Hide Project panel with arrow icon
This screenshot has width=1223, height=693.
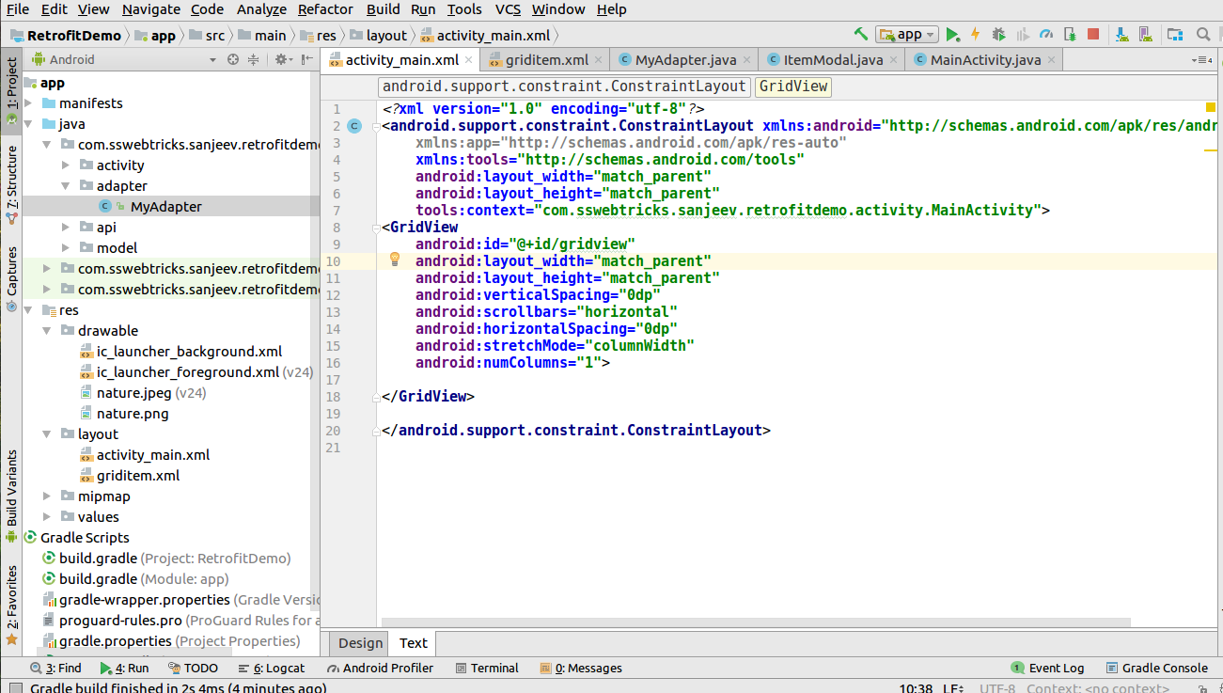306,59
